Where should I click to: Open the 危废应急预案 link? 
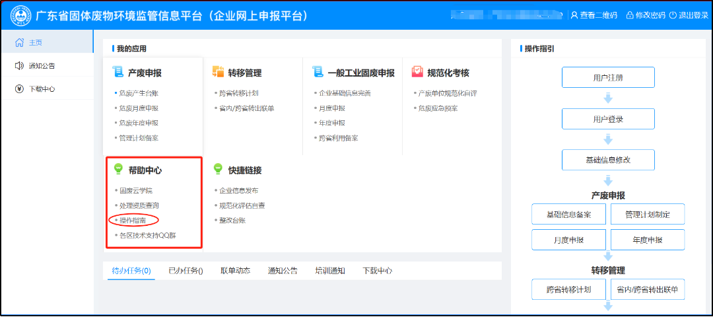click(x=438, y=108)
